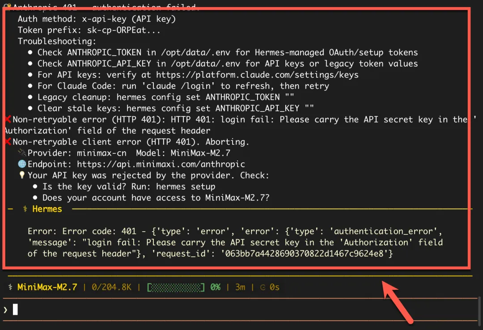Click the 'Hermes' section heading

[x=47, y=209]
